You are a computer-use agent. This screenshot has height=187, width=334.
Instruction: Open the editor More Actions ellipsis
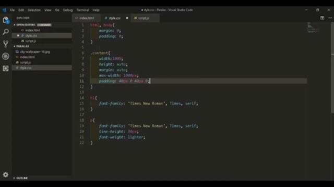point(330,18)
